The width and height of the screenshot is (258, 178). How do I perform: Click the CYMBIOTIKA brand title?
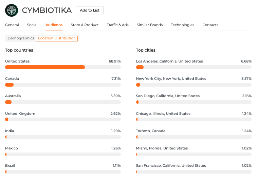pyautogui.click(x=47, y=10)
